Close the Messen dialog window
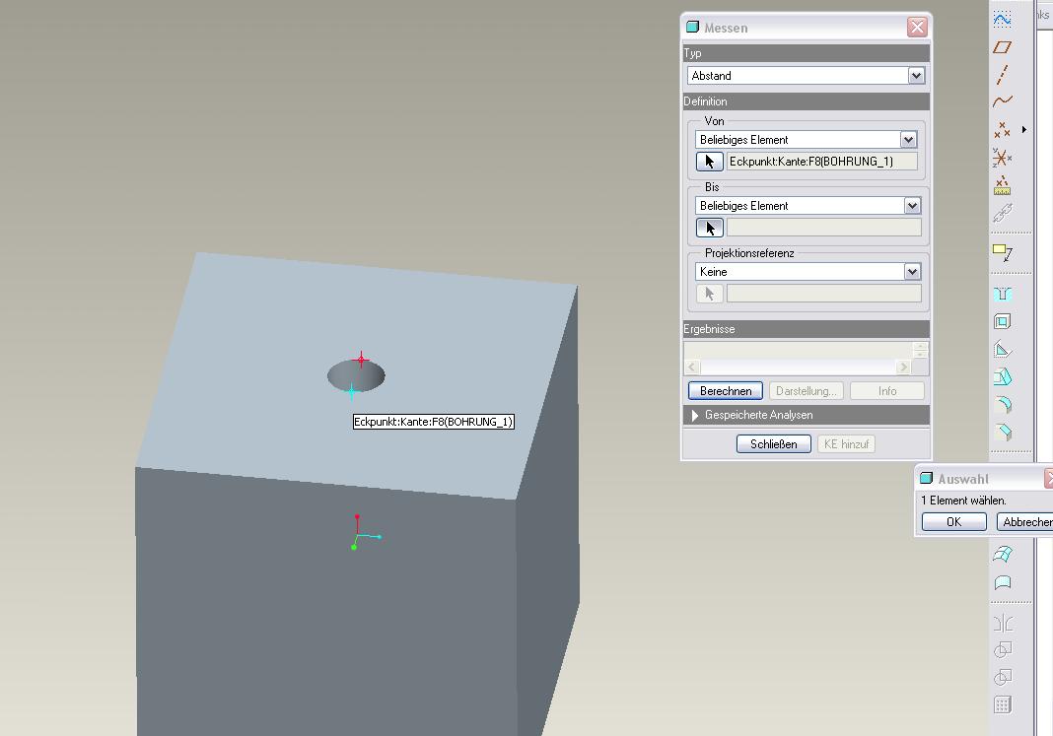This screenshot has height=736, width=1053. tap(917, 27)
